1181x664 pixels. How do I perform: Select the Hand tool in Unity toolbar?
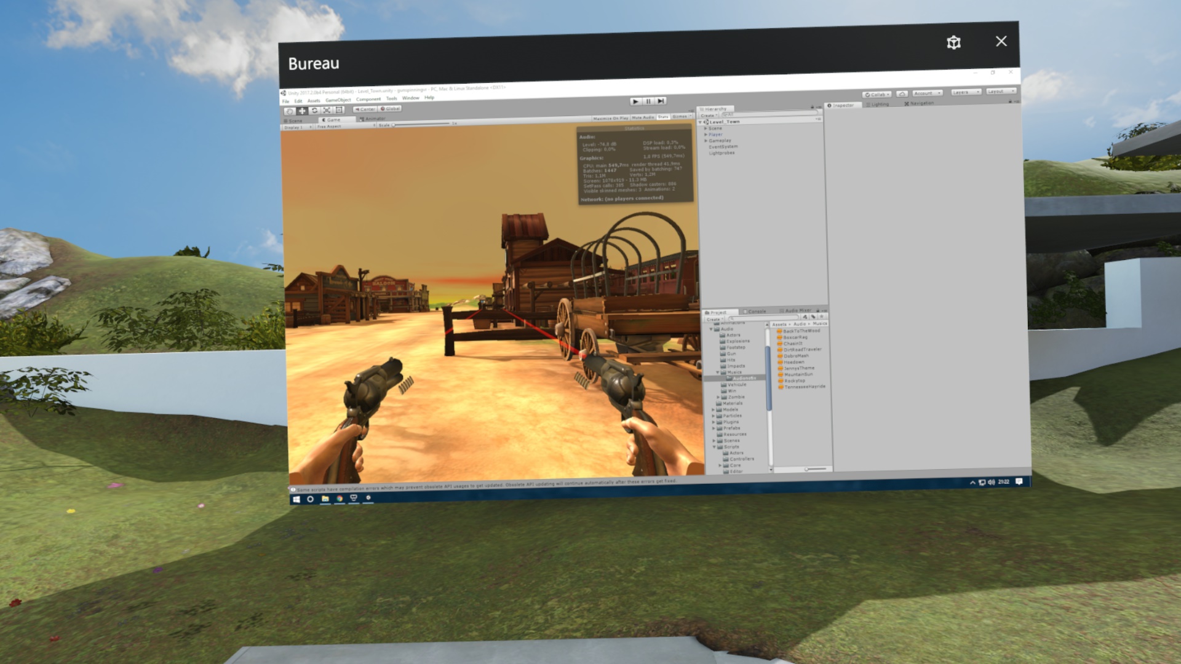(x=290, y=111)
